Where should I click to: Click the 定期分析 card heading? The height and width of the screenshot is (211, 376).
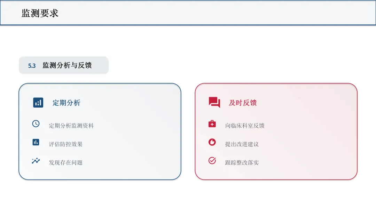(66, 103)
